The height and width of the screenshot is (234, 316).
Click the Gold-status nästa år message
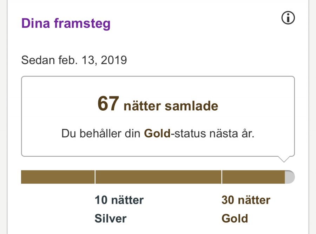click(x=158, y=134)
